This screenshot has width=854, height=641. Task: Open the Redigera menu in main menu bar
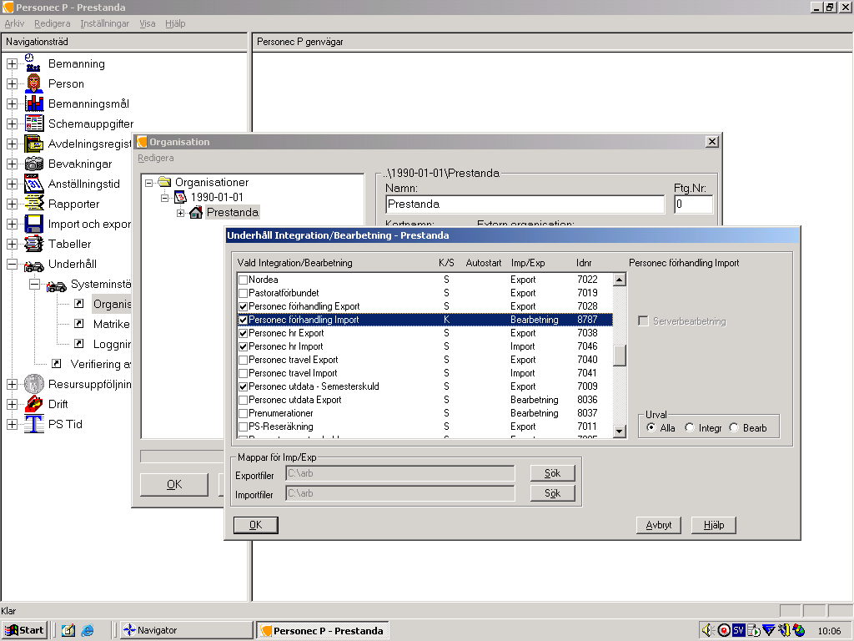[x=53, y=23]
